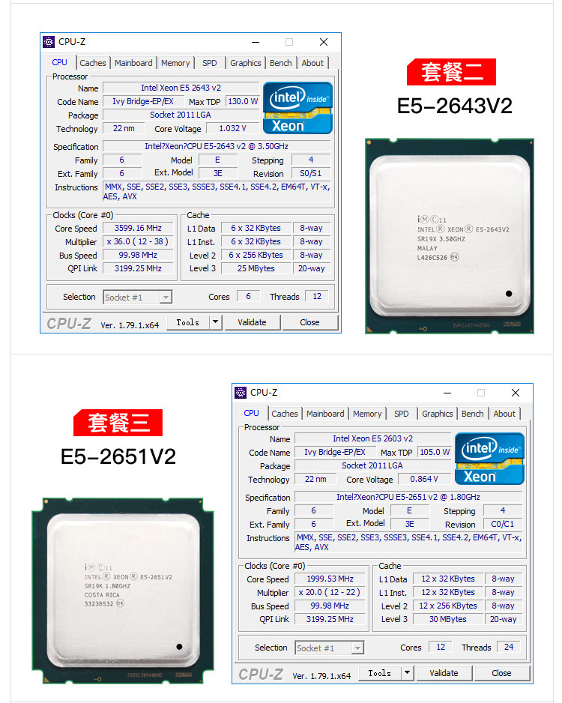Open Graphics tab in the lower CPU-Z window
Image resolution: width=562 pixels, height=703 pixels.
tap(438, 414)
